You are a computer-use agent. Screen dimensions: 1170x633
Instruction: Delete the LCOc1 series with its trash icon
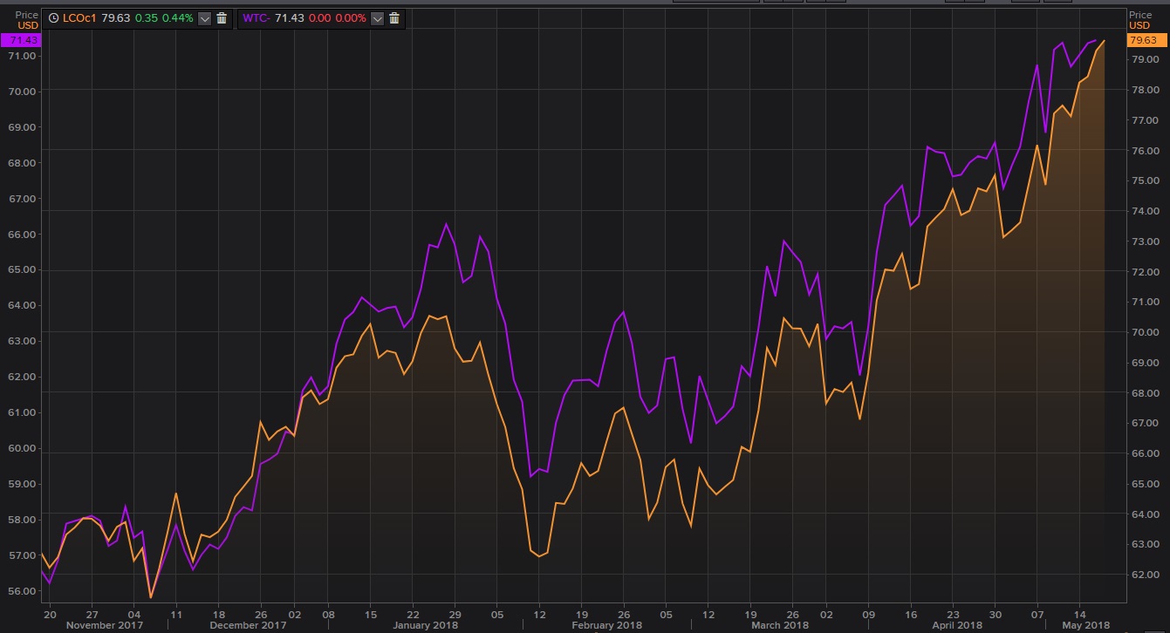[222, 18]
